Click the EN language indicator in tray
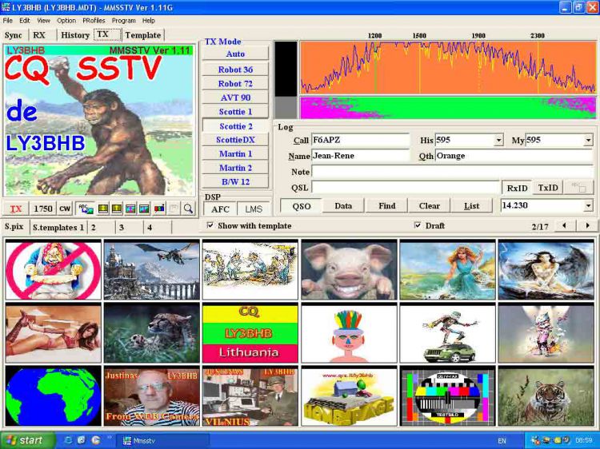 [x=502, y=440]
